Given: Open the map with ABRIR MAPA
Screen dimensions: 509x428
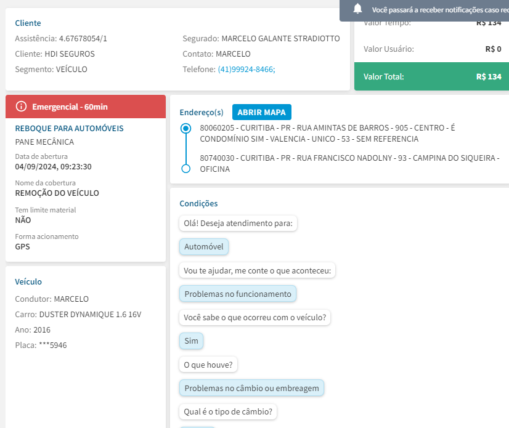Looking at the screenshot, I should click(x=262, y=112).
